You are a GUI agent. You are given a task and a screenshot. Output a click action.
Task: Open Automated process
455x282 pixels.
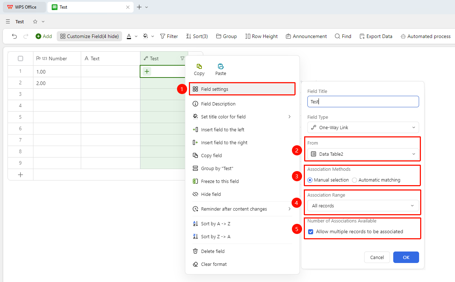click(425, 36)
